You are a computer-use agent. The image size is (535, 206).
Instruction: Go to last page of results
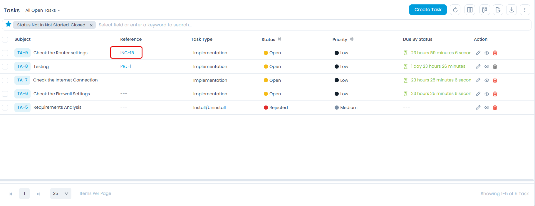click(38, 194)
